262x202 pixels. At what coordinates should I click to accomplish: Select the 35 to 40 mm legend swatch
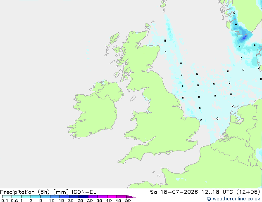tap(102, 197)
